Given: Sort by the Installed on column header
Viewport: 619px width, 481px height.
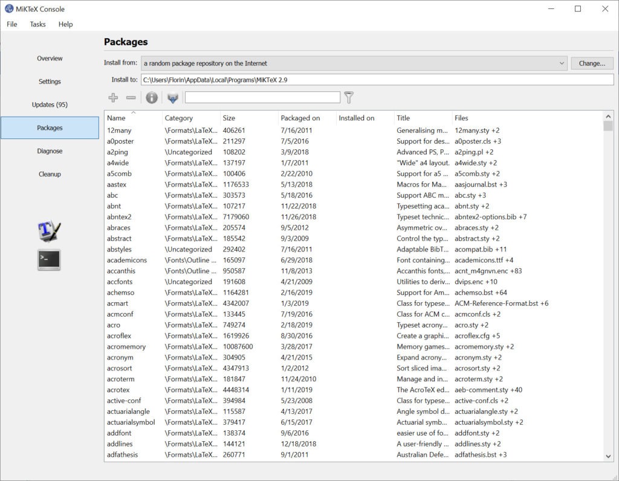Looking at the screenshot, I should pyautogui.click(x=365, y=118).
